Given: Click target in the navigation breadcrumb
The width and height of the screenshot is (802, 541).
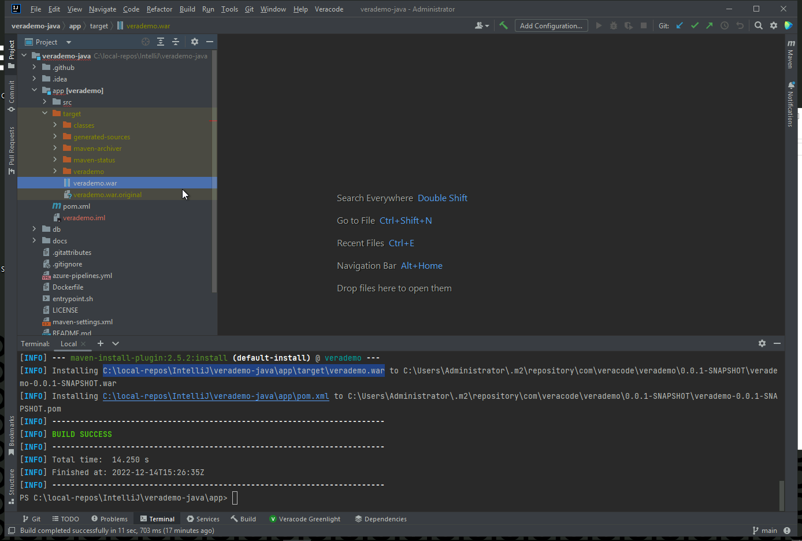Looking at the screenshot, I should pyautogui.click(x=99, y=26).
